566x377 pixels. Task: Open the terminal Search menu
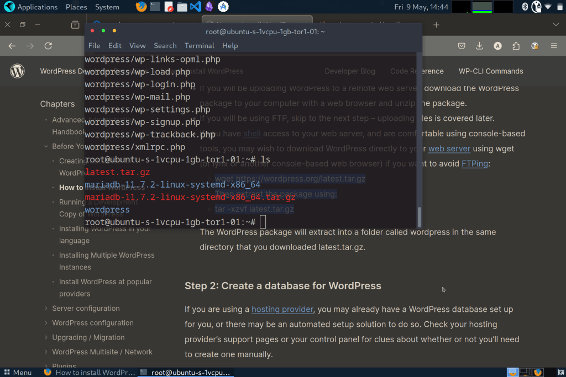tap(165, 46)
